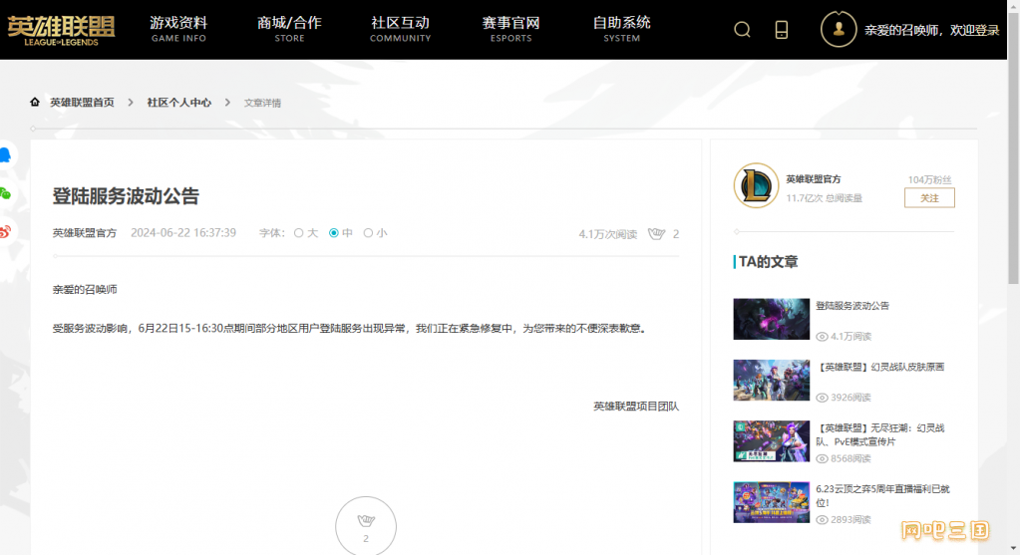Viewport: 1020px width, 555px height.
Task: Open article 6.23云顶之弈5周年直播福利已就位
Action: 882,495
